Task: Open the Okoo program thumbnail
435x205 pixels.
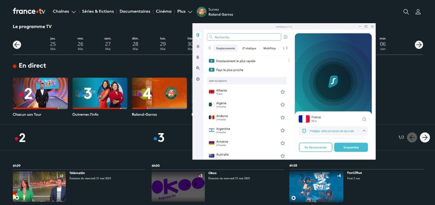Action: 178,187
